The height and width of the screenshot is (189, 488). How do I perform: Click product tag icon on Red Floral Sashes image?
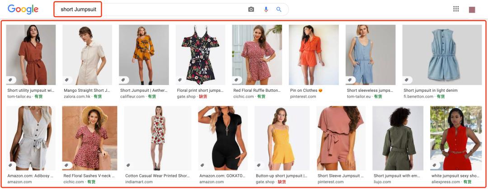[66, 165]
